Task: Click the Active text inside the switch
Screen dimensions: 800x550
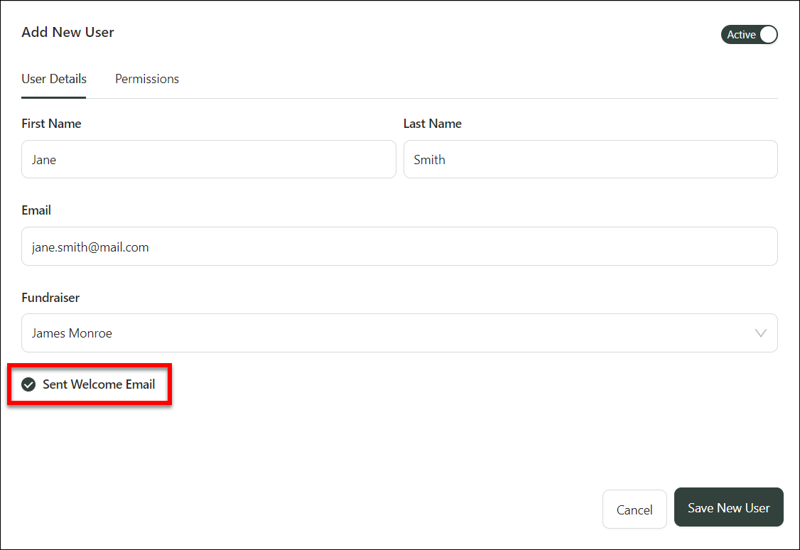Action: pyautogui.click(x=740, y=35)
